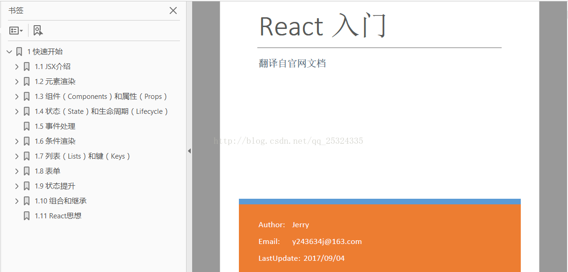Expand the 1.8 表单 bookmark

[17, 171]
